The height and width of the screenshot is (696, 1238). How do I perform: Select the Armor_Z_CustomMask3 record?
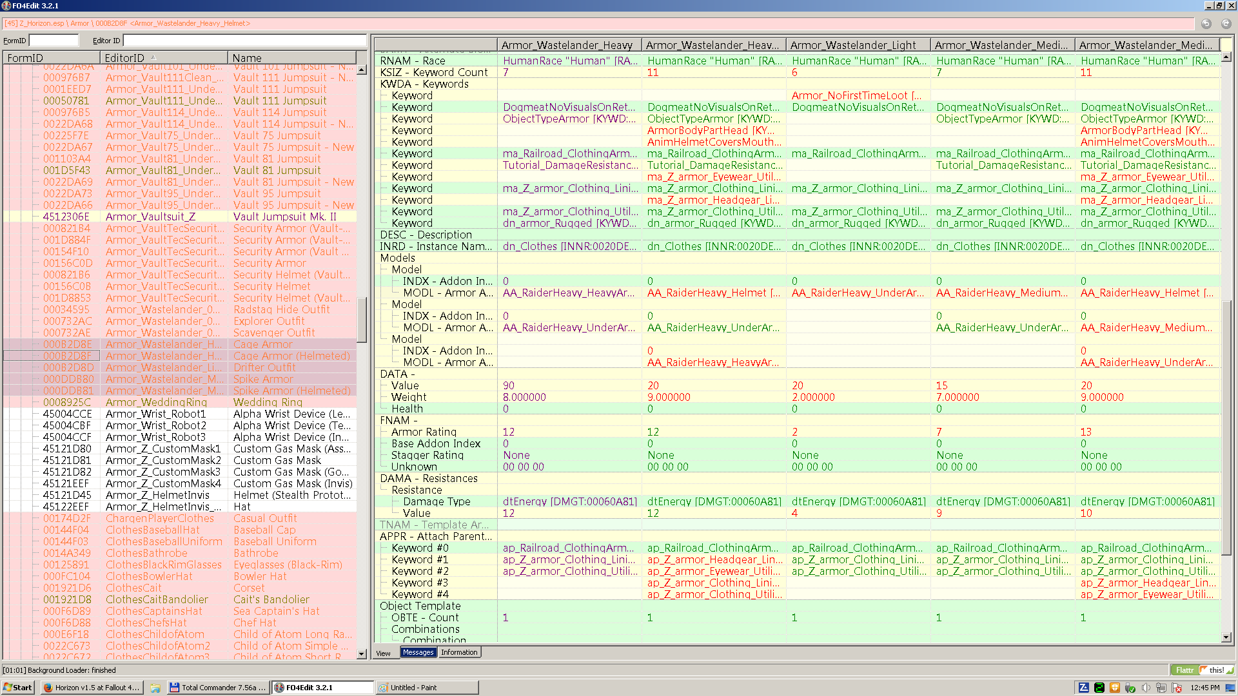[181, 472]
